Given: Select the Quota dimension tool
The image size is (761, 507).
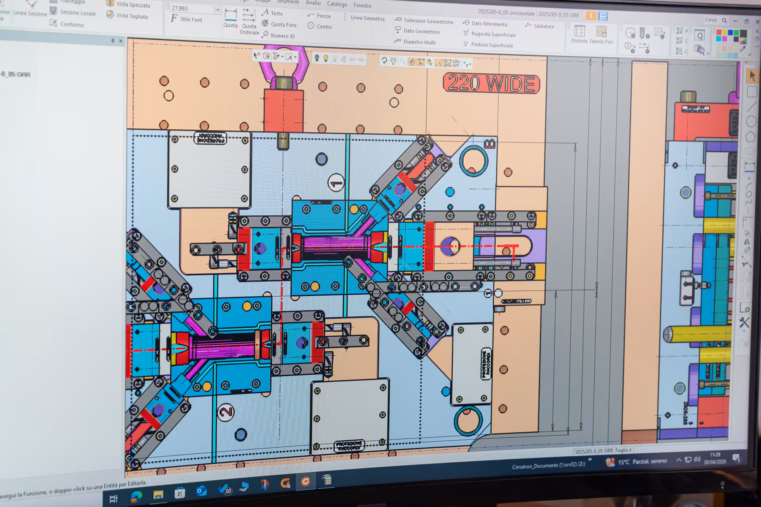Looking at the screenshot, I should (230, 19).
